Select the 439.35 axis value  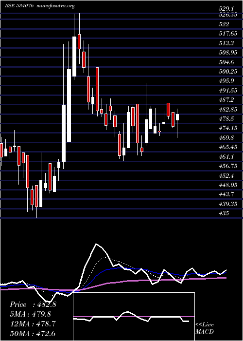[x=228, y=204]
